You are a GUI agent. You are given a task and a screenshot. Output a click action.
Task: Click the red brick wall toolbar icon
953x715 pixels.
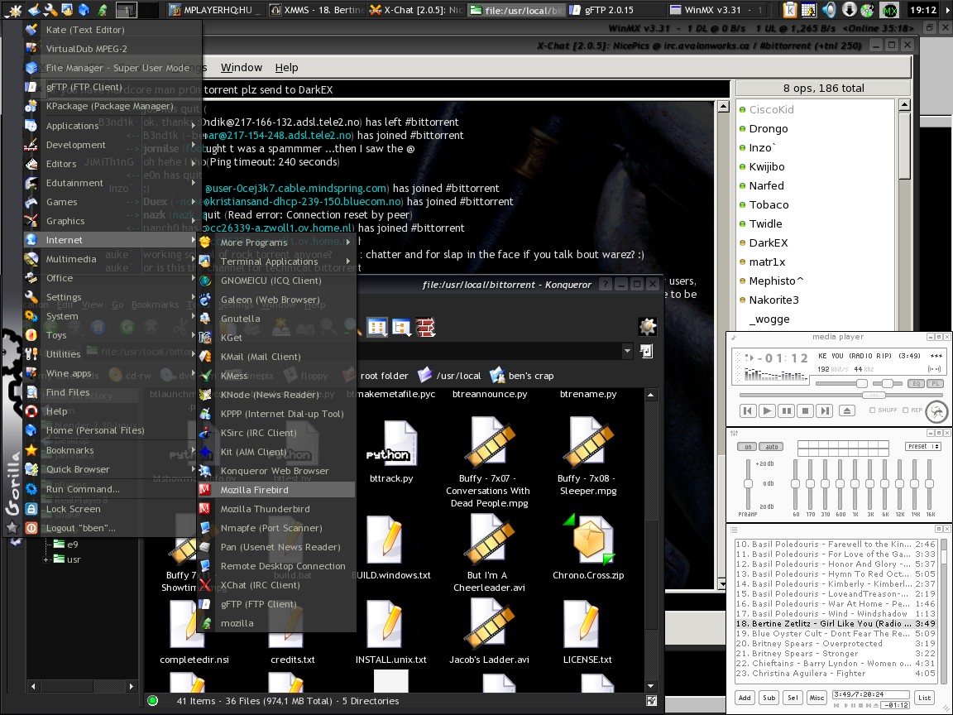(x=425, y=327)
